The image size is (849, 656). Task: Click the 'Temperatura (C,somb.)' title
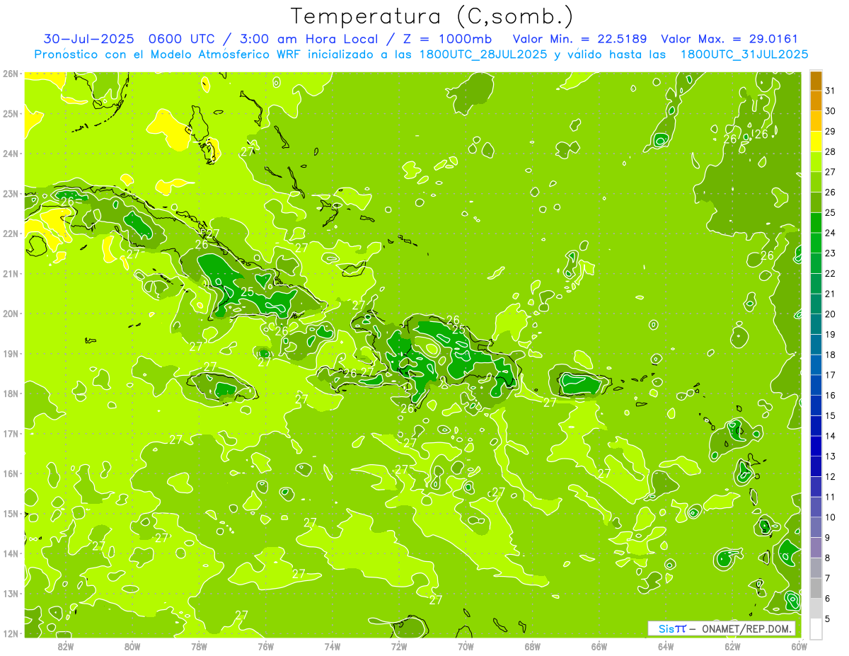point(432,16)
